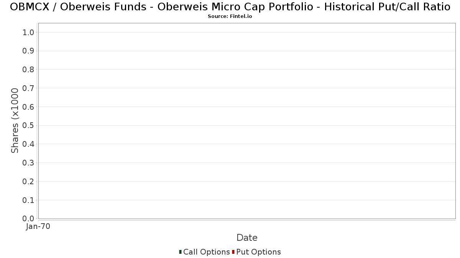The width and height of the screenshot is (460, 258).
Task: Click the green Call Options legend swatch
Action: 180,252
